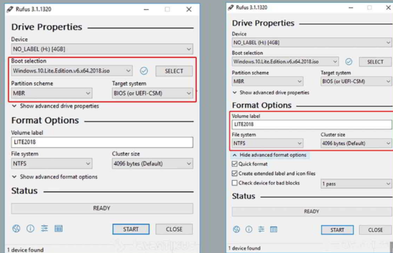Toggle Quick format checkbox
The width and height of the screenshot is (393, 253).
(x=234, y=164)
